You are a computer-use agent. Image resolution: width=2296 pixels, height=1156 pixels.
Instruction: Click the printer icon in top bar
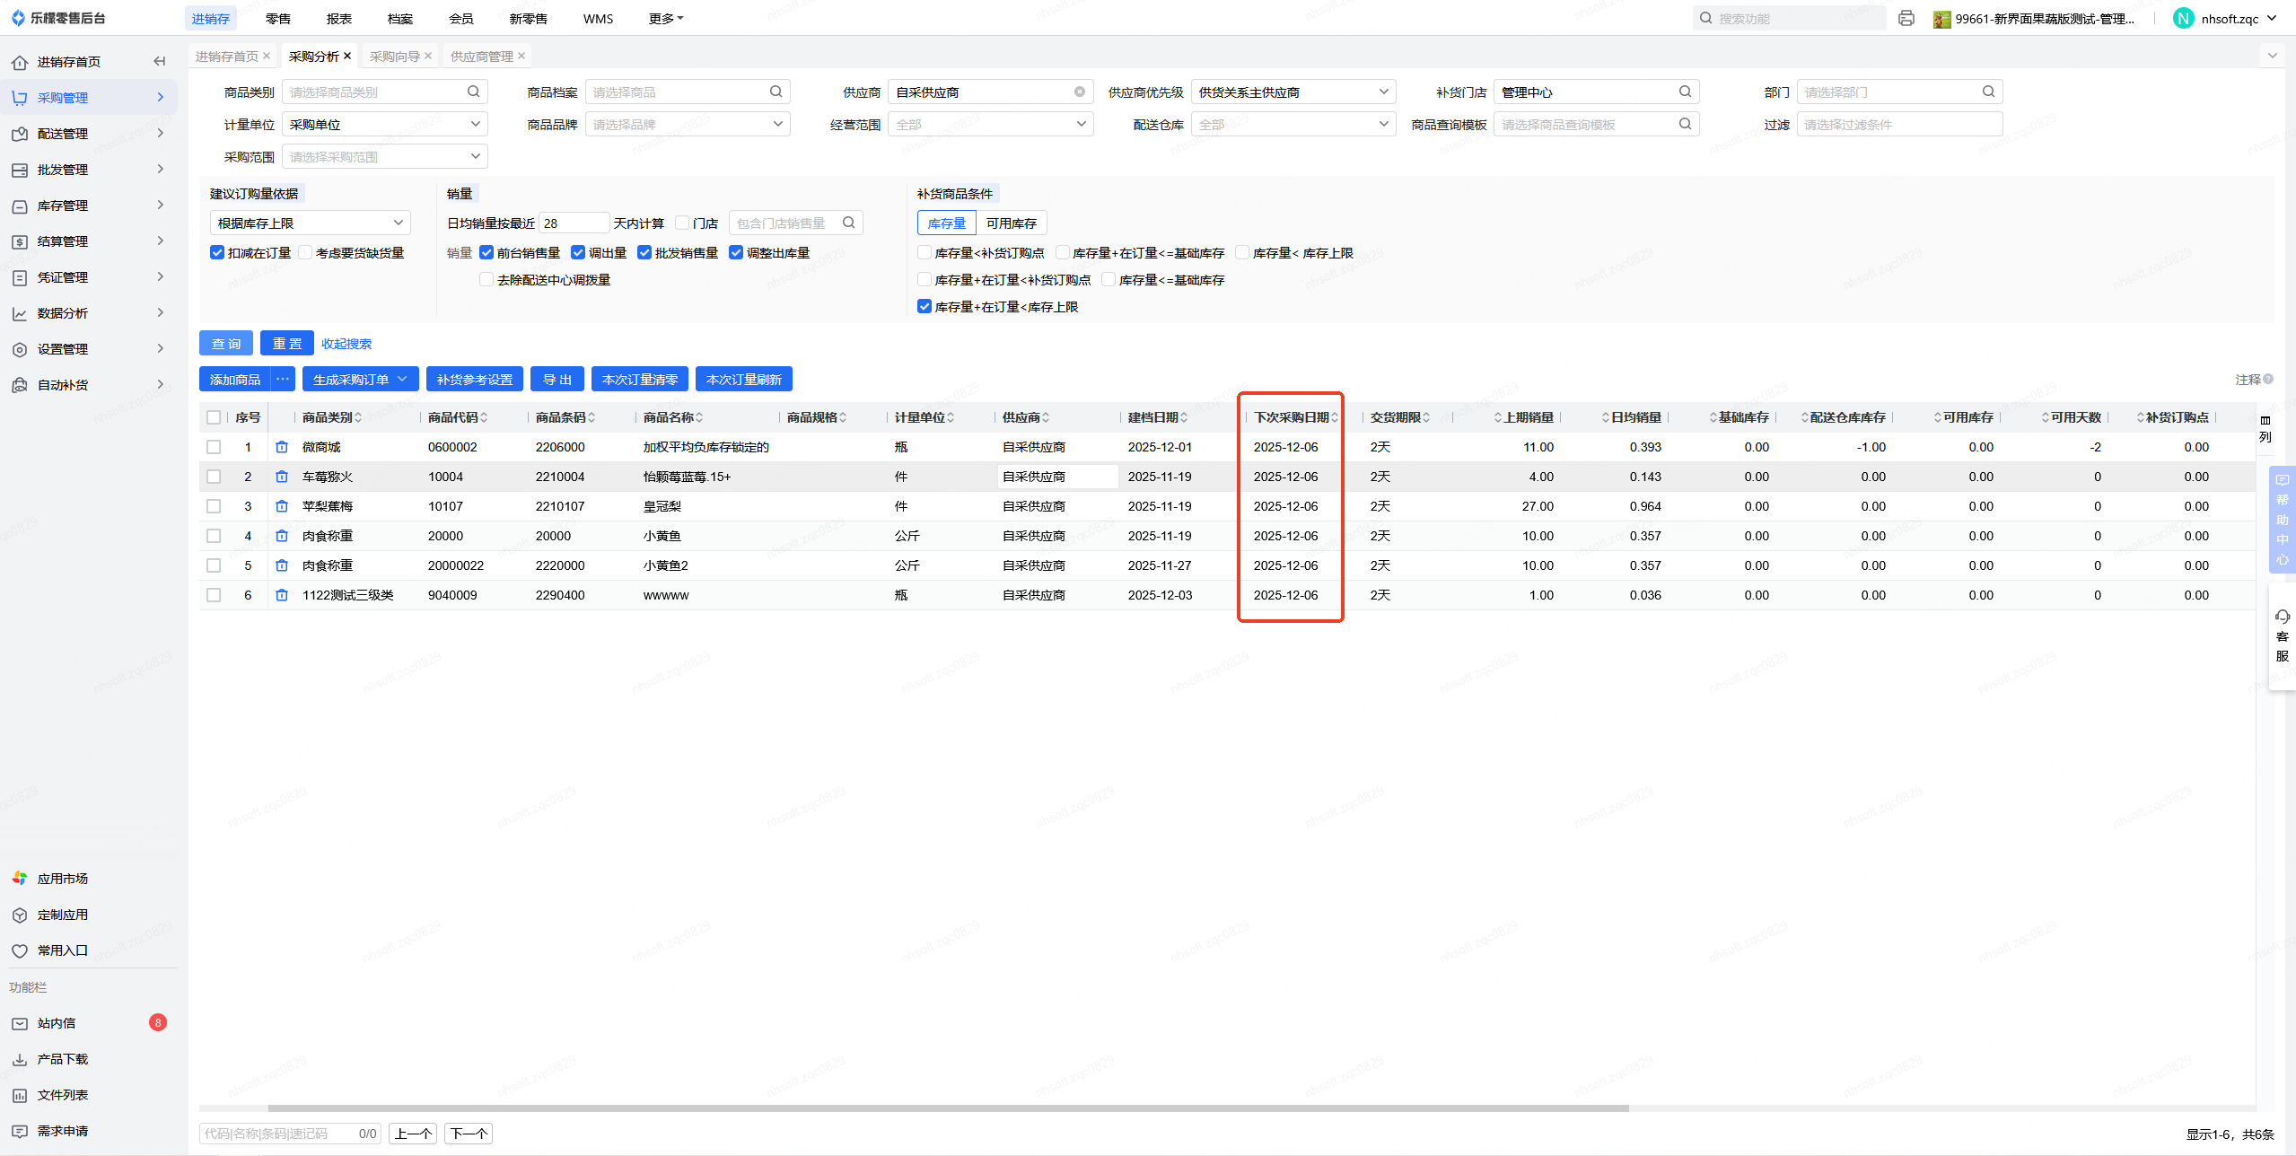pos(1906,18)
